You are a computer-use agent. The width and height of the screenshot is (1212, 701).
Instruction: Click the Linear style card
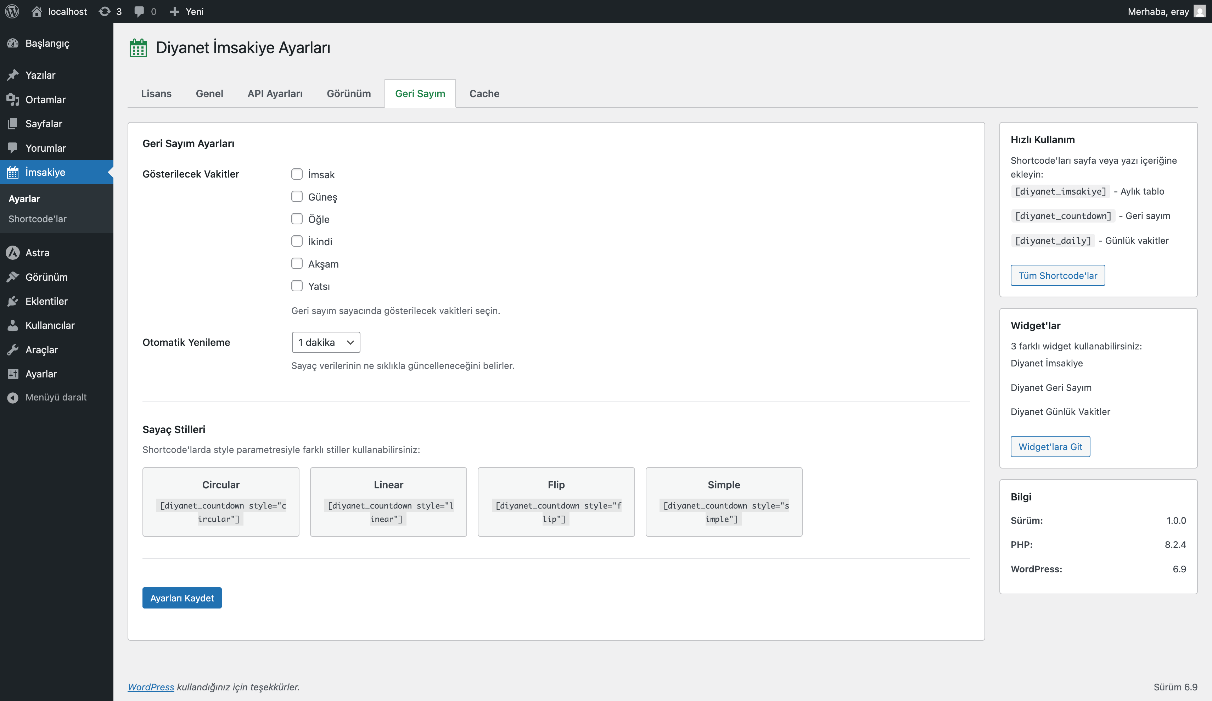(389, 501)
